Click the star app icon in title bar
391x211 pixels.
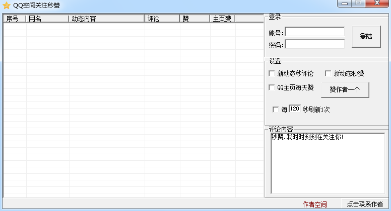click(6, 6)
